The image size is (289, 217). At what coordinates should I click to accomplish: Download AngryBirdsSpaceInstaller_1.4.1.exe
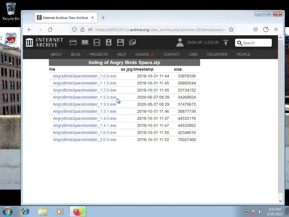[85, 125]
